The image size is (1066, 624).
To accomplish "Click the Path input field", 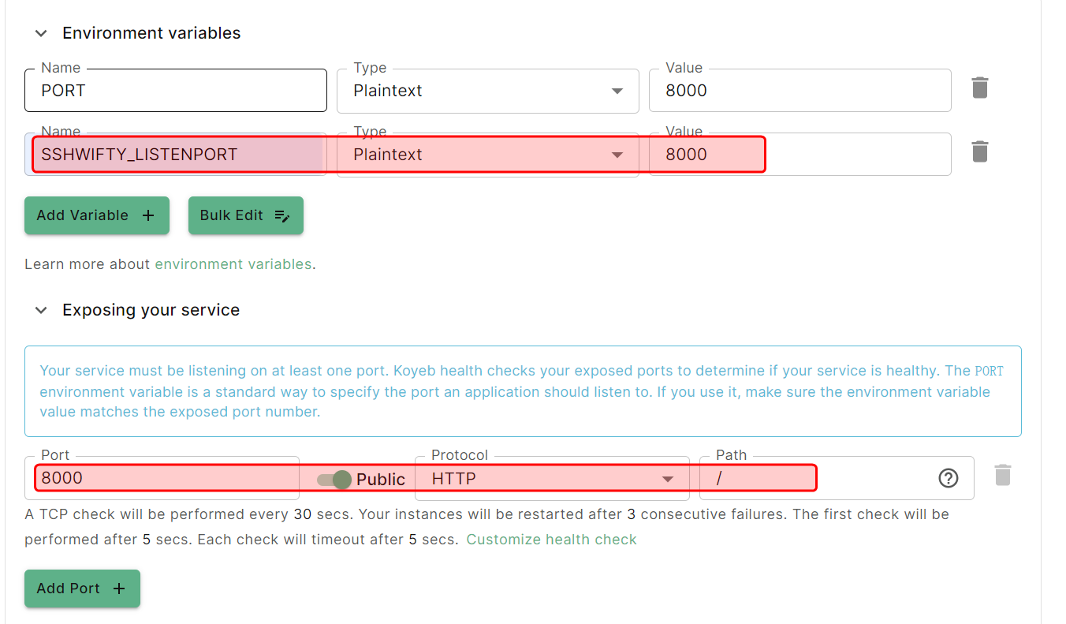I will [x=812, y=478].
